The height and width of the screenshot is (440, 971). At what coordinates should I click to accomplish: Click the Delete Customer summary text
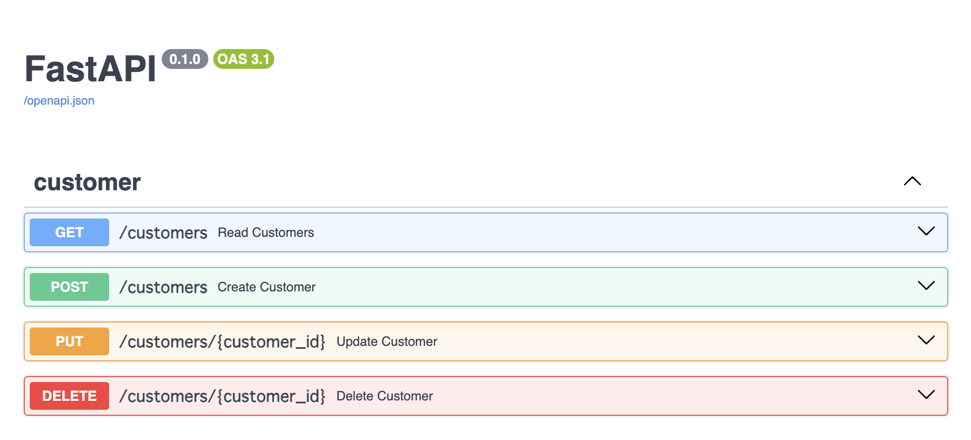tap(384, 396)
